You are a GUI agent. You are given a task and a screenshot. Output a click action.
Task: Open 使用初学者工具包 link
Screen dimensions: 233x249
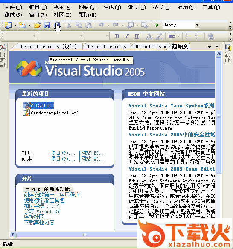pos(44,200)
